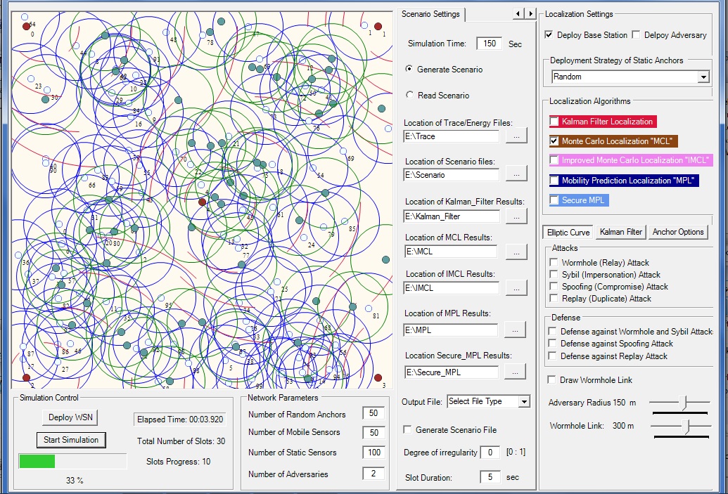
Task: Enable Sybil (Impersonation) Attack
Action: click(x=554, y=275)
